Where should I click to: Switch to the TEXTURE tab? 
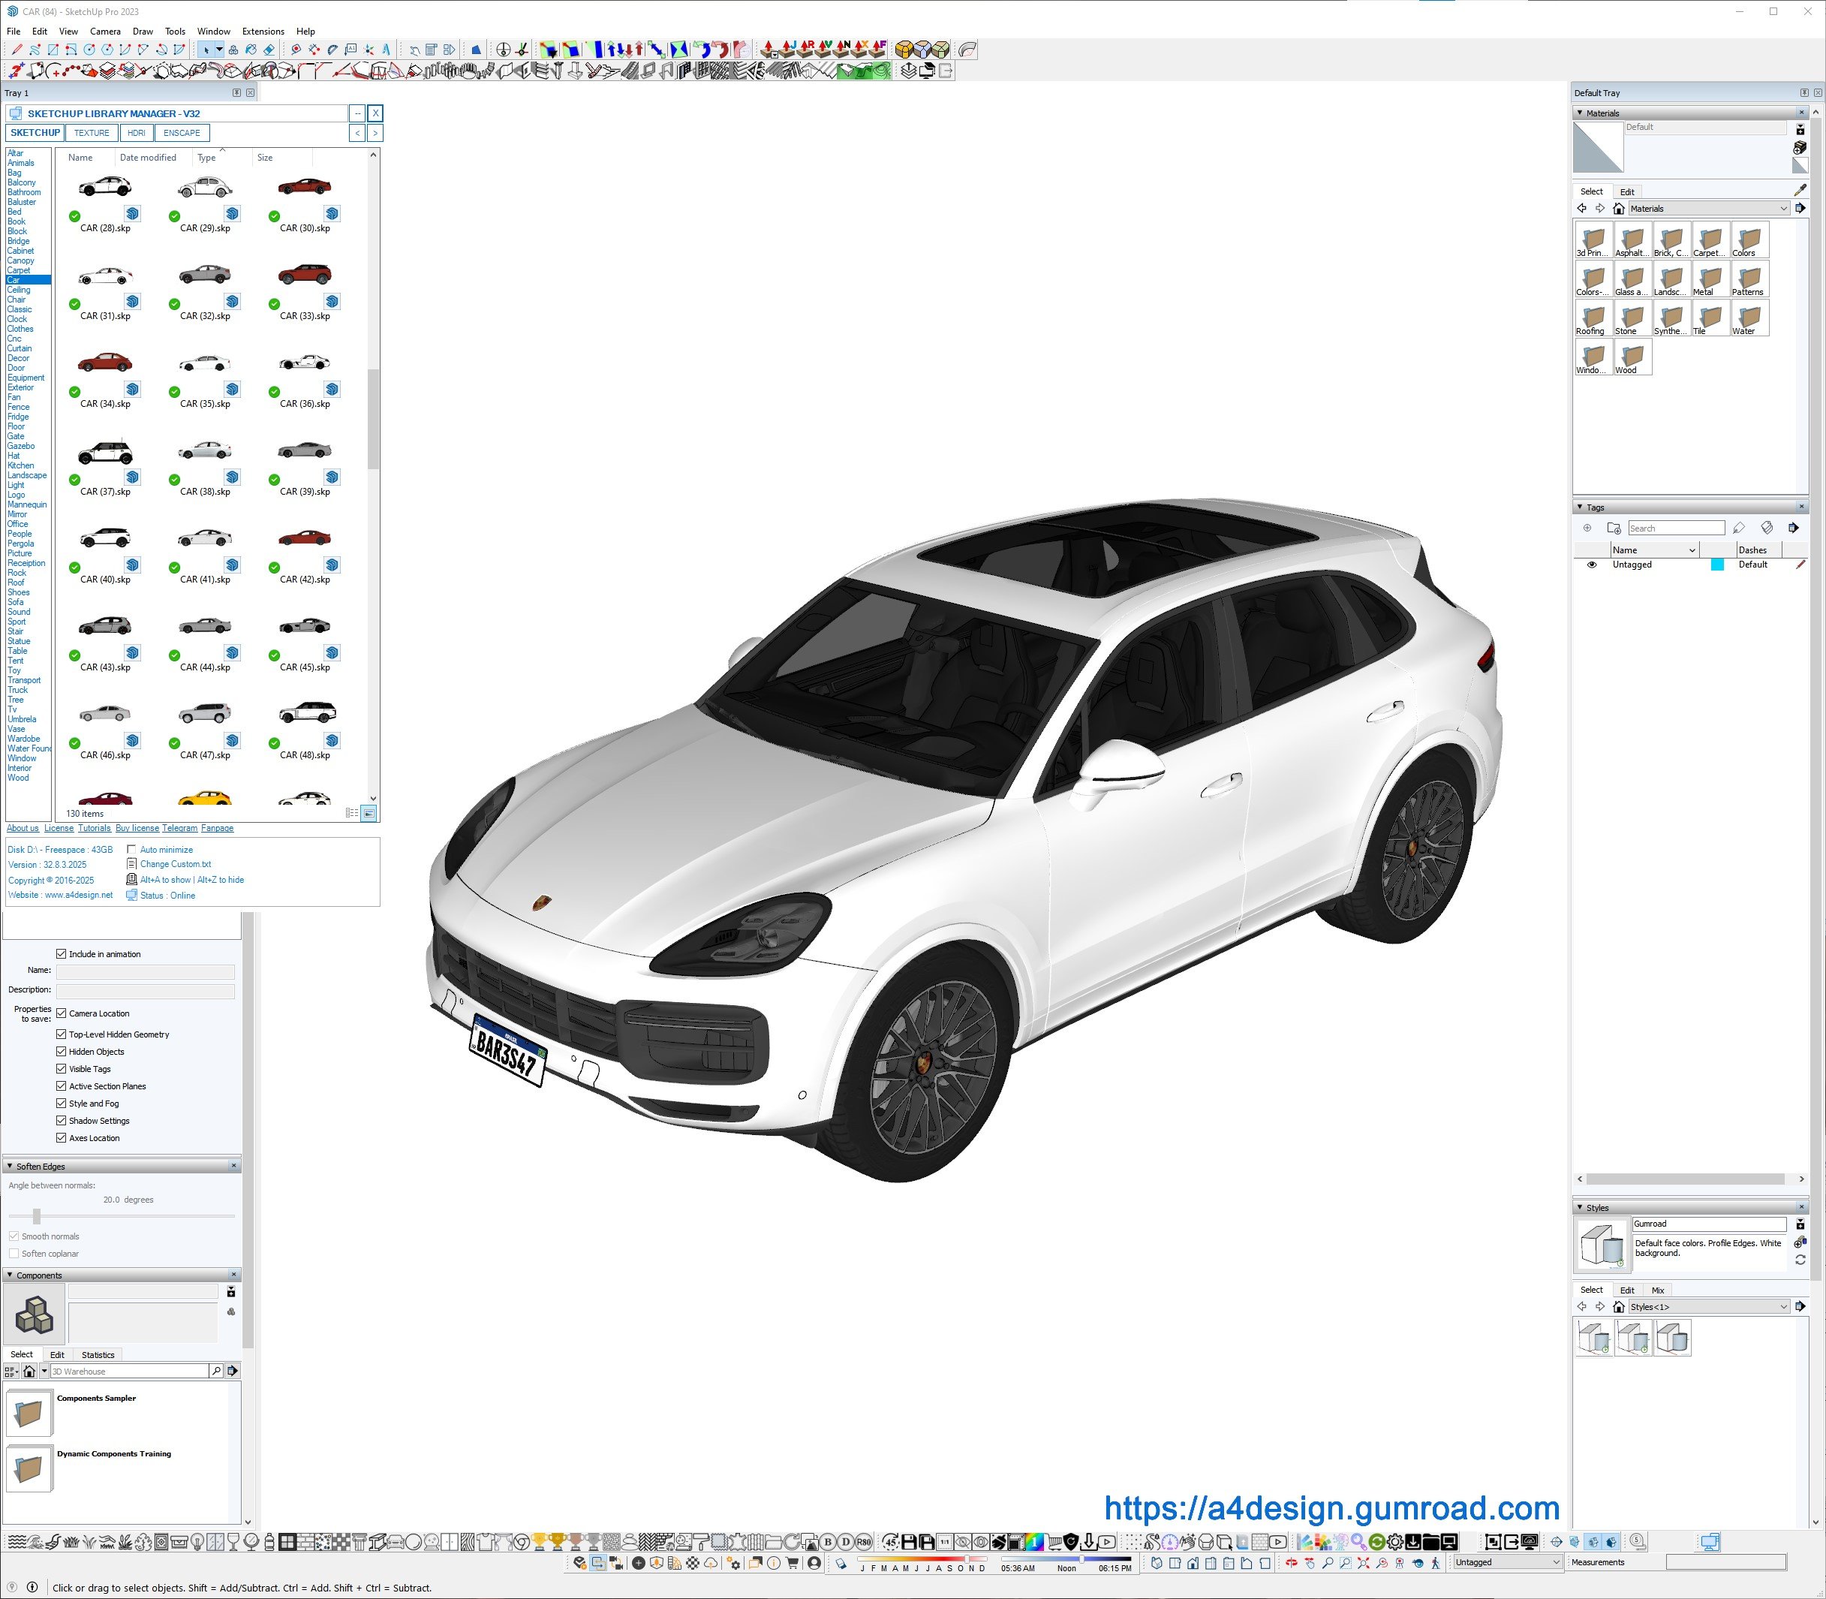[x=91, y=133]
